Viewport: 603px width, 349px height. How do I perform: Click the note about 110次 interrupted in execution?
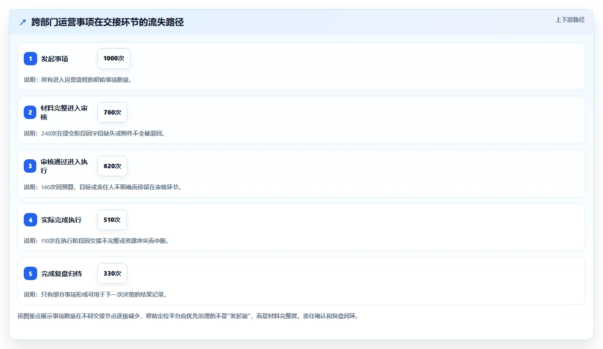(96, 241)
